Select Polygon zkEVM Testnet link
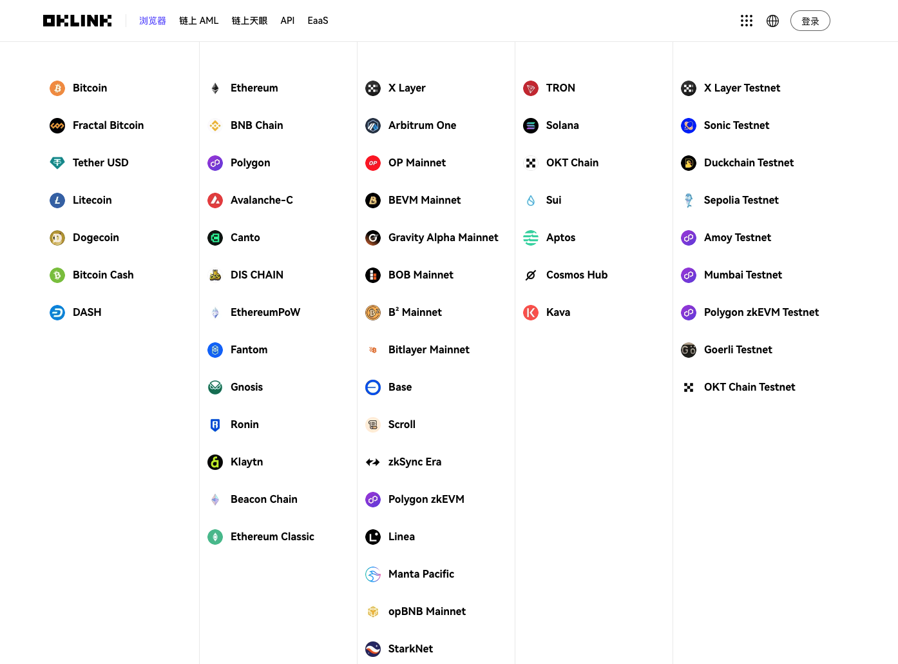The width and height of the screenshot is (898, 664). coord(750,313)
